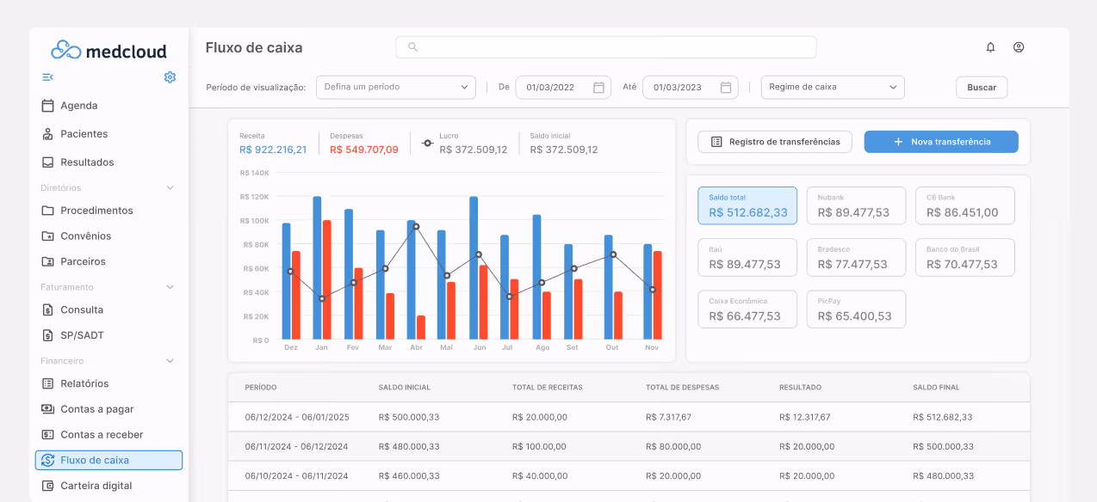Select the Nubank account card
The height and width of the screenshot is (502, 1097).
856,205
